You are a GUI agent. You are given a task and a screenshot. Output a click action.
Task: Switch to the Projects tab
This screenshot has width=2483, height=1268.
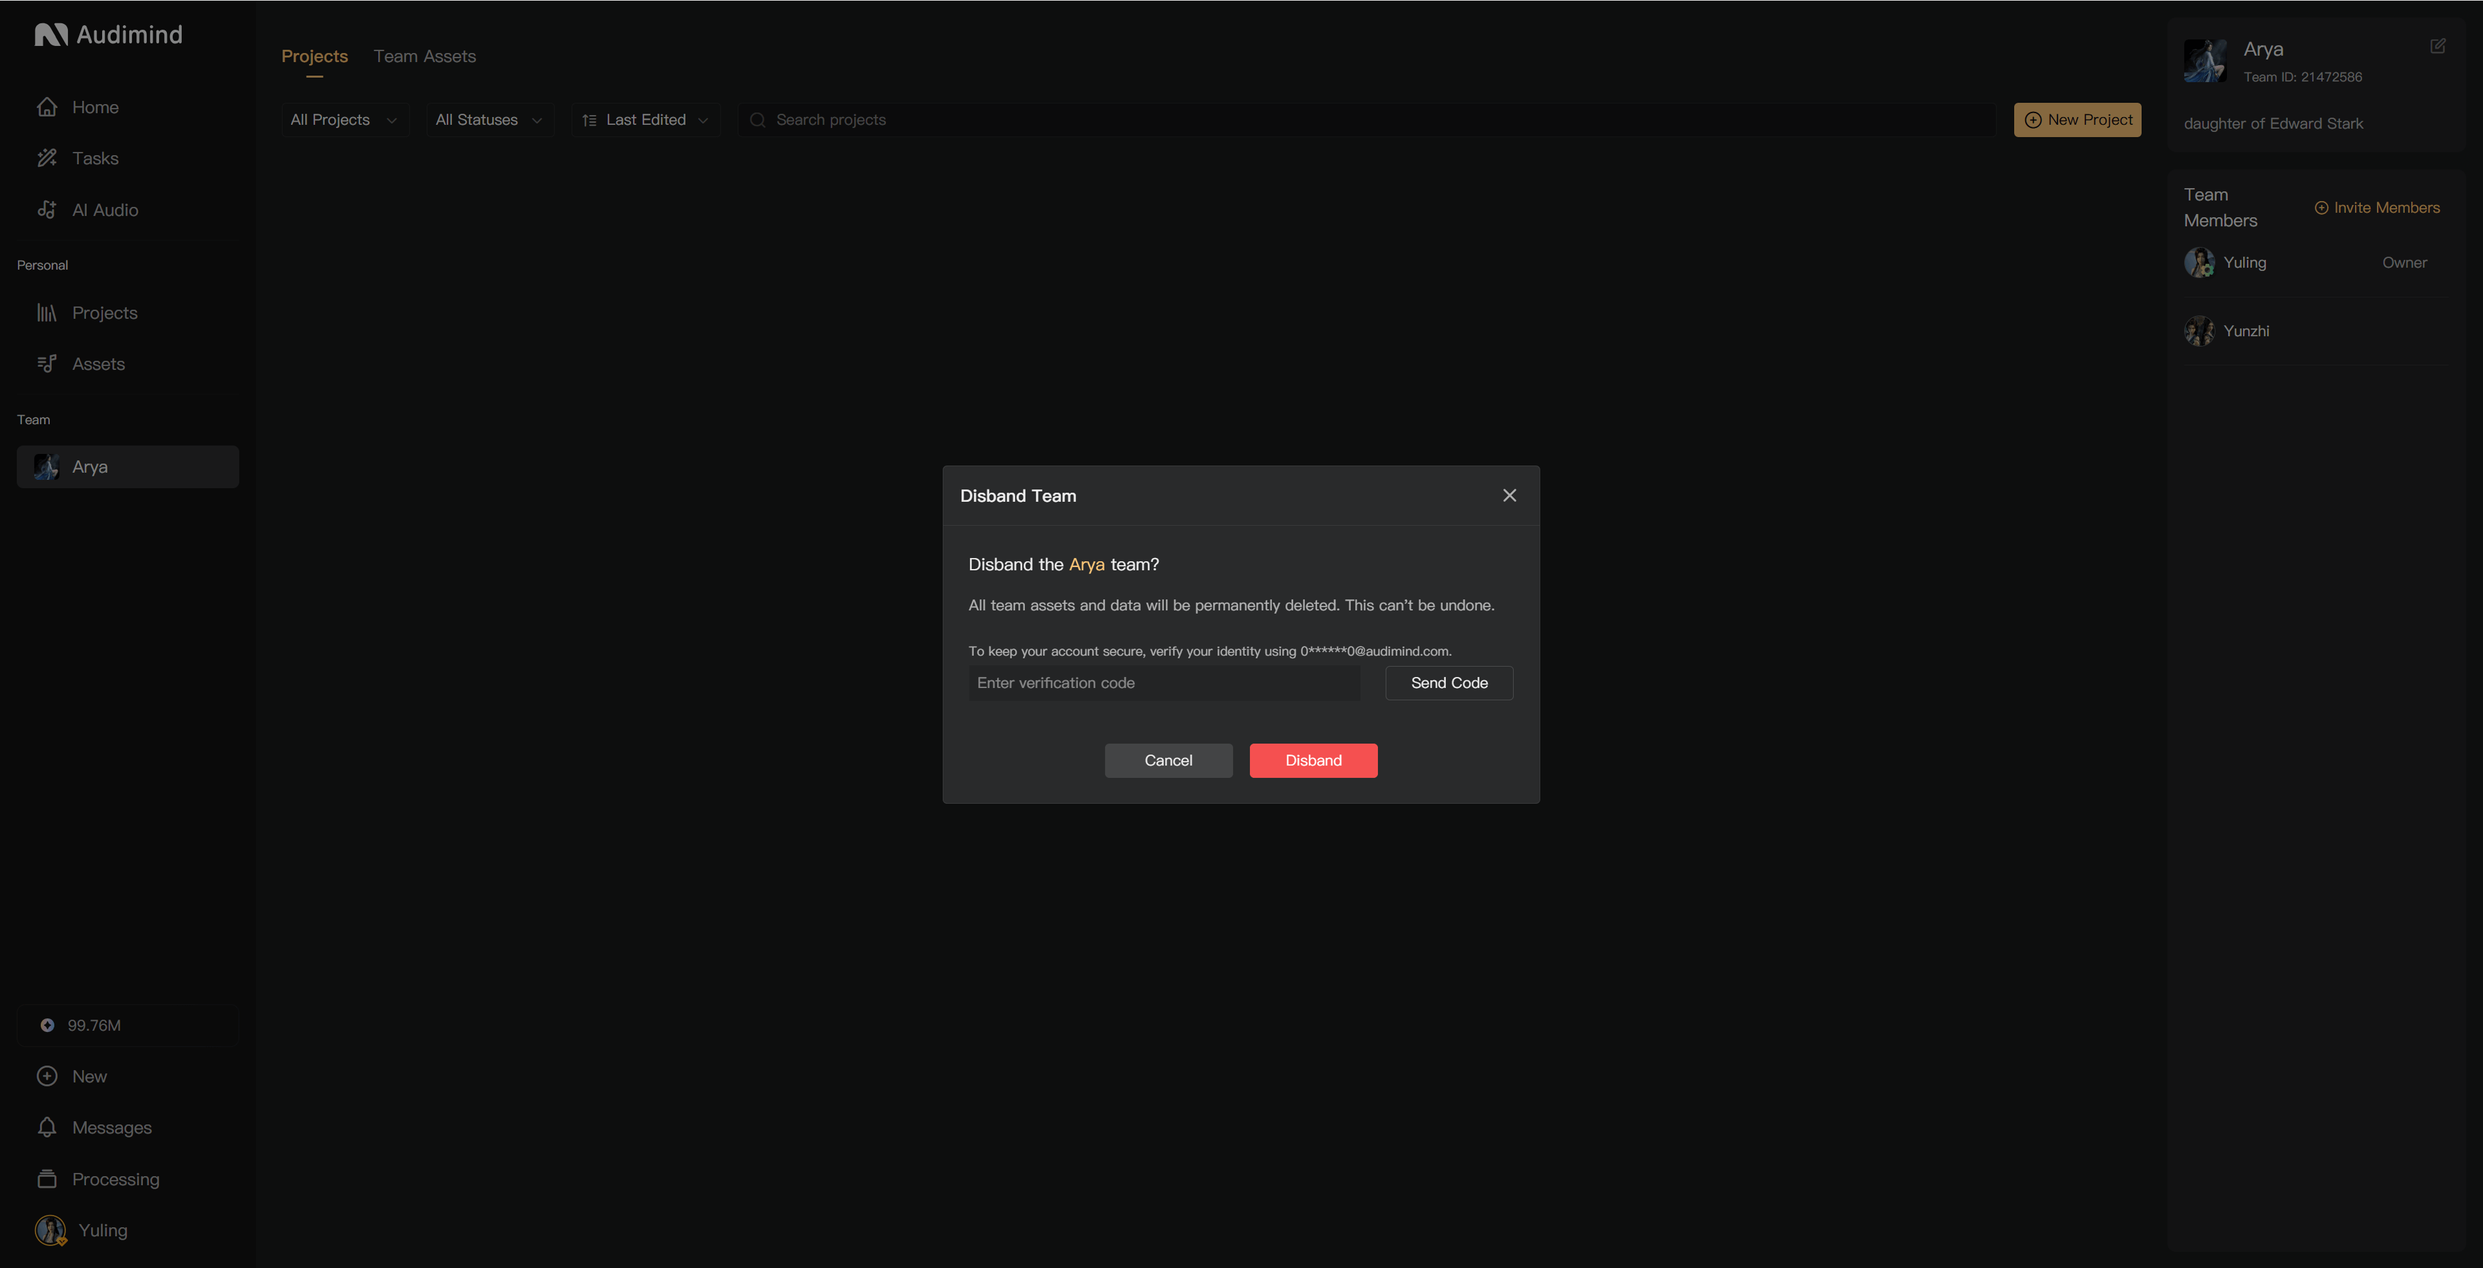[x=314, y=56]
